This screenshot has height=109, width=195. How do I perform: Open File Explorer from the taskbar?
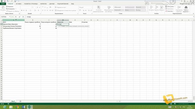[x=11, y=107]
